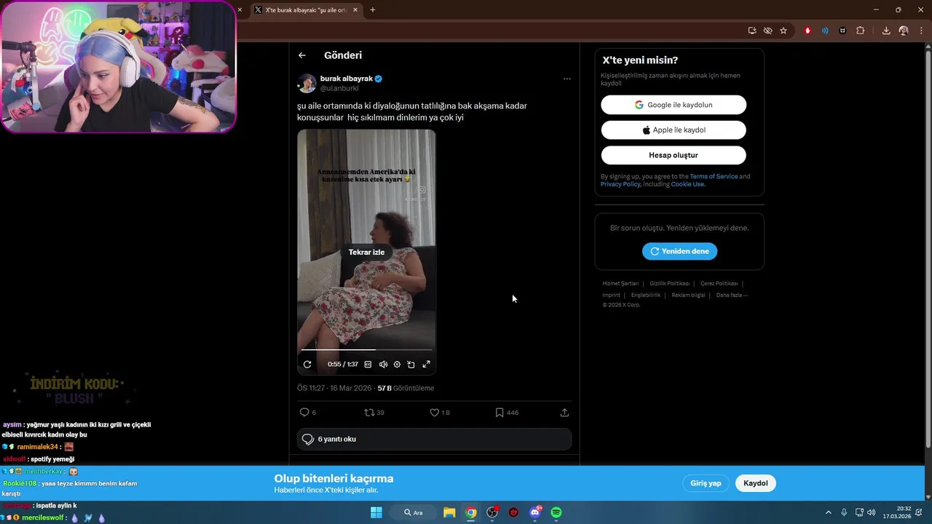Bookmark this page with the star icon
The image size is (932, 524).
(783, 31)
